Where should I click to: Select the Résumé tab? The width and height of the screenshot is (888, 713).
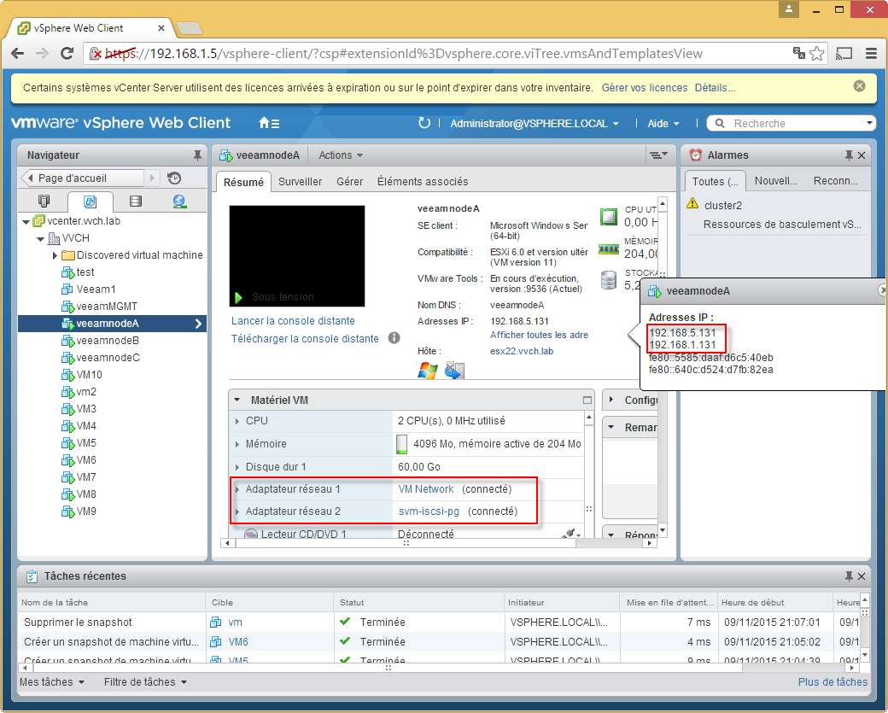tap(243, 183)
